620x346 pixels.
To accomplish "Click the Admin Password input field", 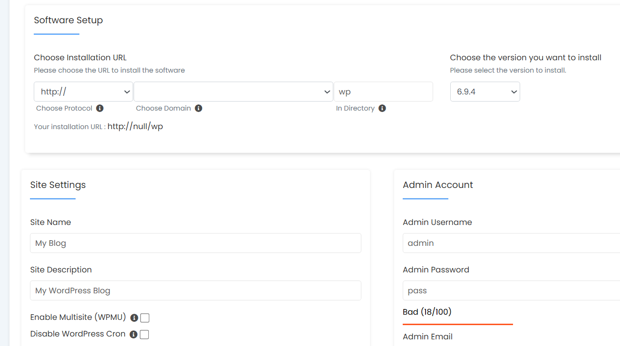I will click(x=511, y=290).
